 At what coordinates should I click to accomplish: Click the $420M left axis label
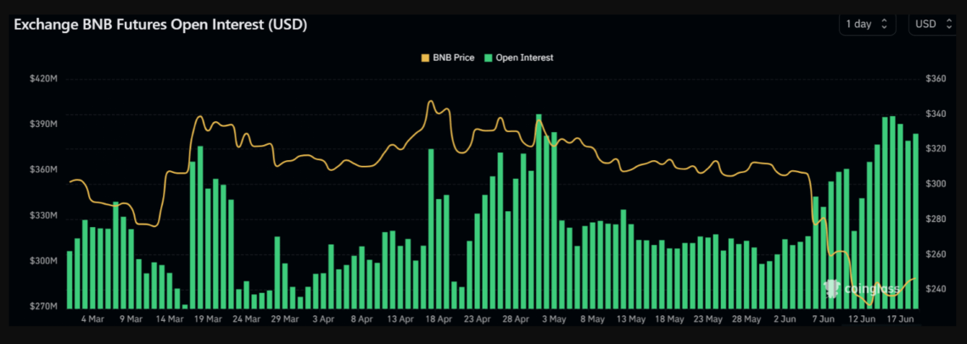pyautogui.click(x=43, y=79)
